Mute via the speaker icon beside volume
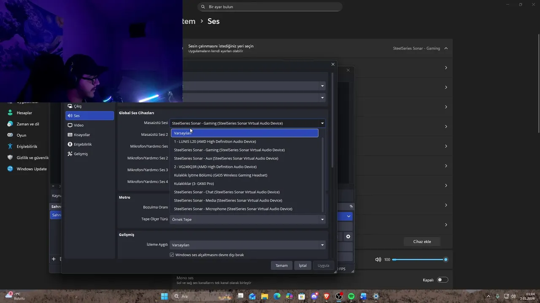Screen dimensions: 540x303 point(378,260)
